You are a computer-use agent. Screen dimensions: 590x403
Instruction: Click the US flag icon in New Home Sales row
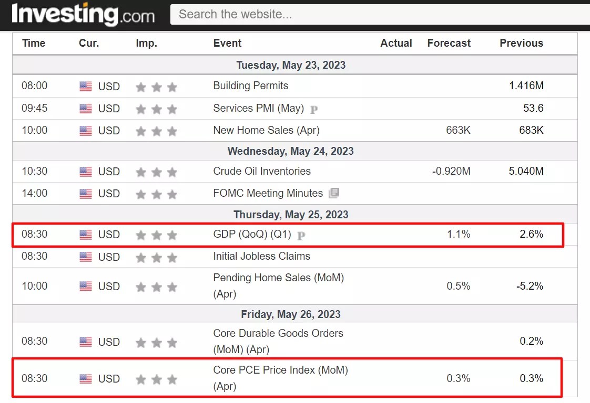coord(86,131)
